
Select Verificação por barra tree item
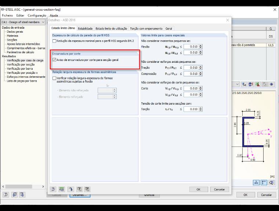pyautogui.click(x=20, y=69)
